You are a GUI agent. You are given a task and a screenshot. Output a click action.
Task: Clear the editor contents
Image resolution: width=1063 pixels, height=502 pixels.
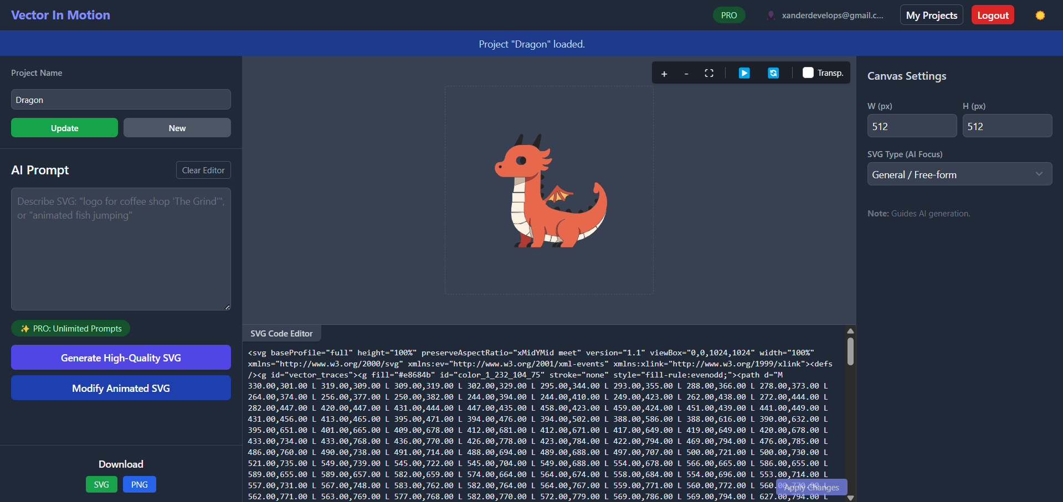(203, 170)
